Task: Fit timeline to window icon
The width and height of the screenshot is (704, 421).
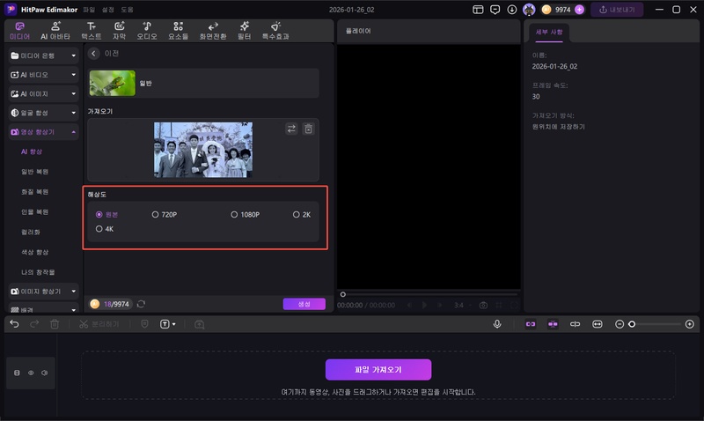Action: 598,324
